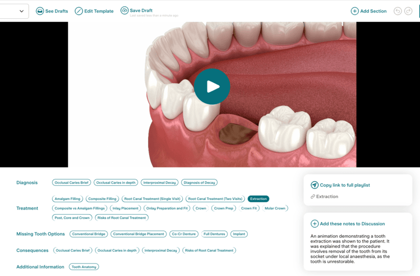The width and height of the screenshot is (420, 276).
Task: Select Occlusal Caries in depth under Diagnosis
Action: [115, 182]
